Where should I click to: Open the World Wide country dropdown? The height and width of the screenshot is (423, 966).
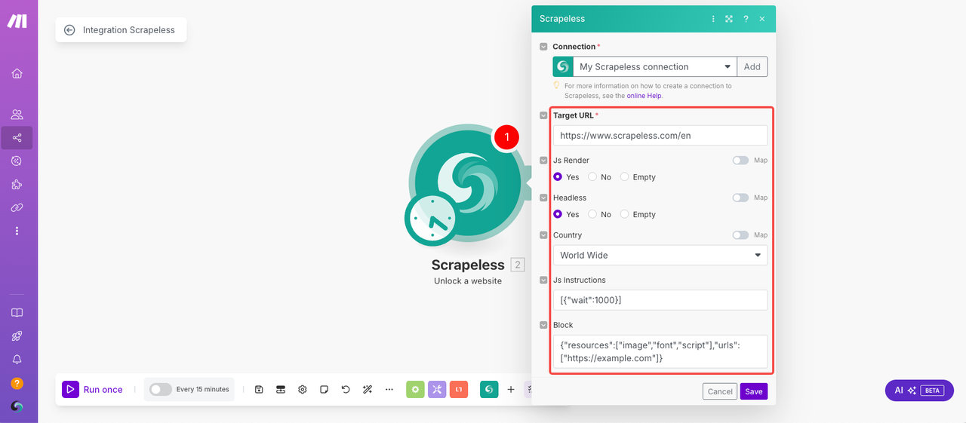click(660, 255)
